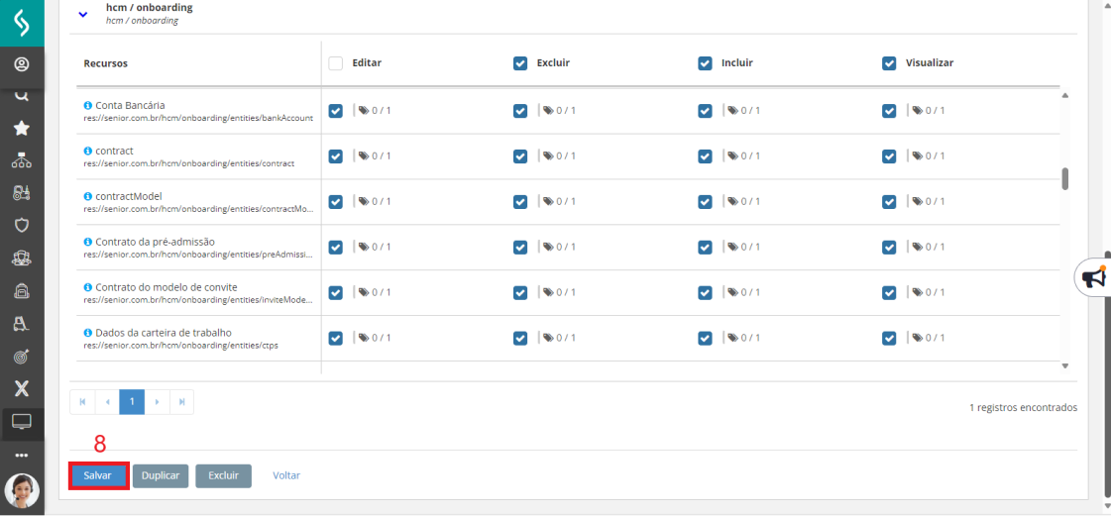The width and height of the screenshot is (1111, 516).
Task: Click the Voltar link
Action: pyautogui.click(x=286, y=476)
